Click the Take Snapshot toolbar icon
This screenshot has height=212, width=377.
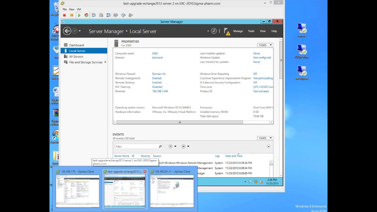94,15
